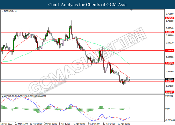The width and height of the screenshot is (175, 125).
Task: Click the 0.68500 price axis value
Action: coord(170,57)
